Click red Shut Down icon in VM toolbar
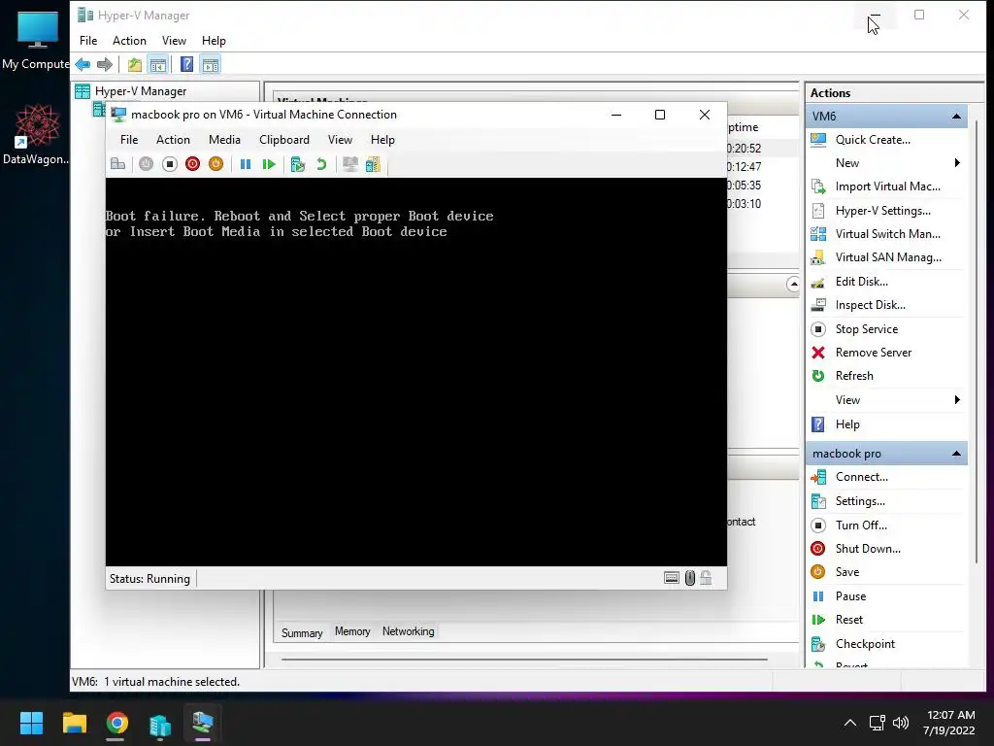994x746 pixels. point(193,164)
